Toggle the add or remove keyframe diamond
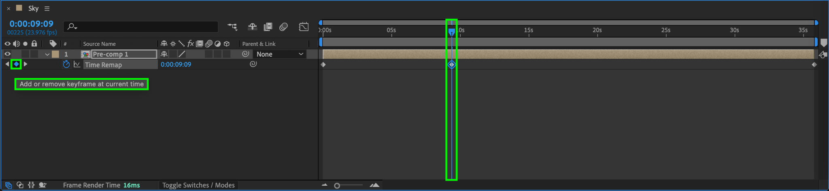 [x=16, y=64]
